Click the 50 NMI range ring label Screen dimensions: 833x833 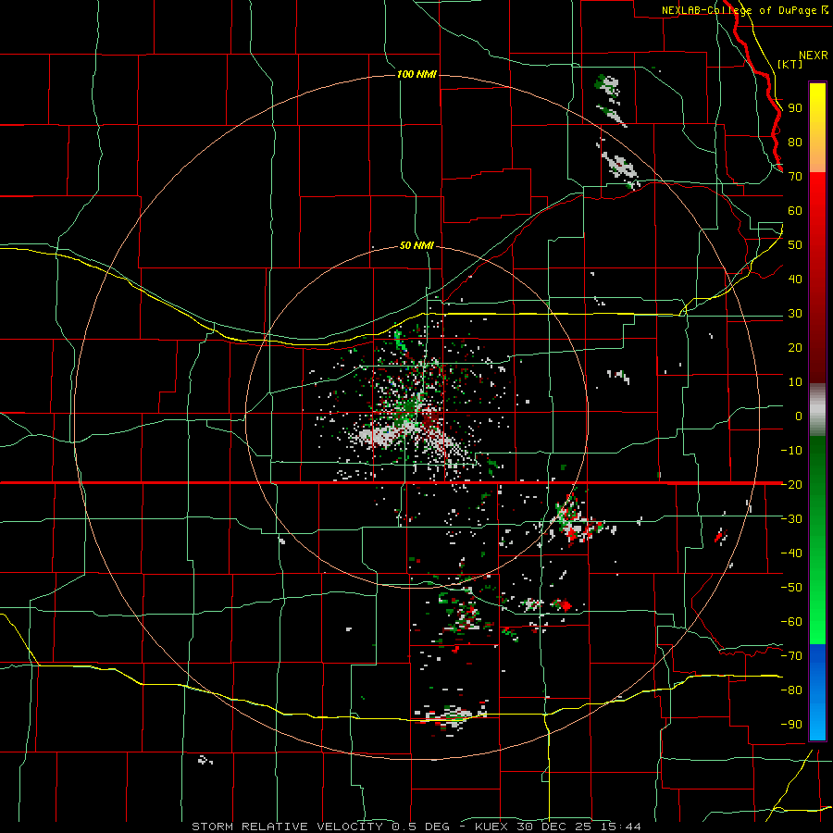click(x=416, y=245)
